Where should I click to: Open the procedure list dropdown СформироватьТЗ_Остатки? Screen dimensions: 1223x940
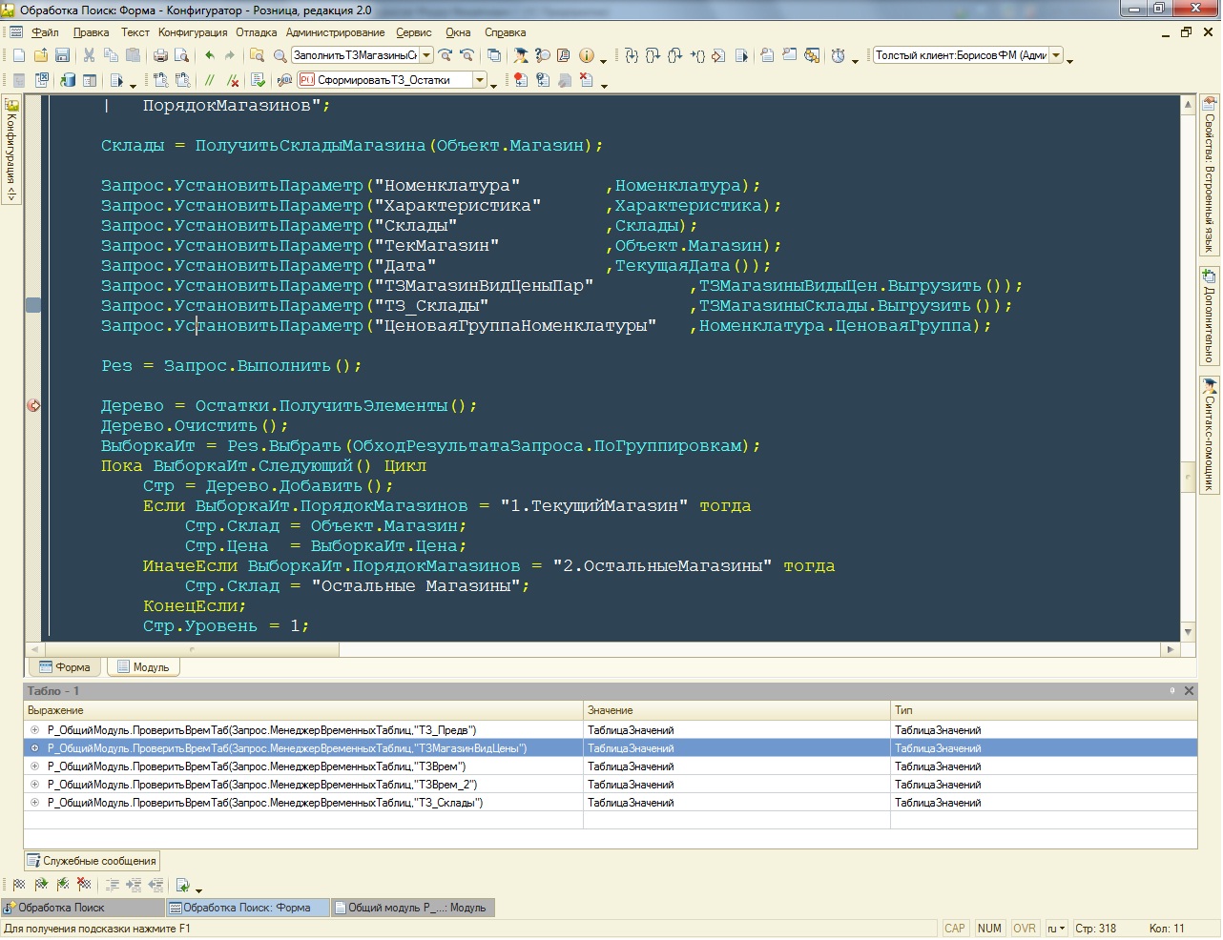pos(480,80)
